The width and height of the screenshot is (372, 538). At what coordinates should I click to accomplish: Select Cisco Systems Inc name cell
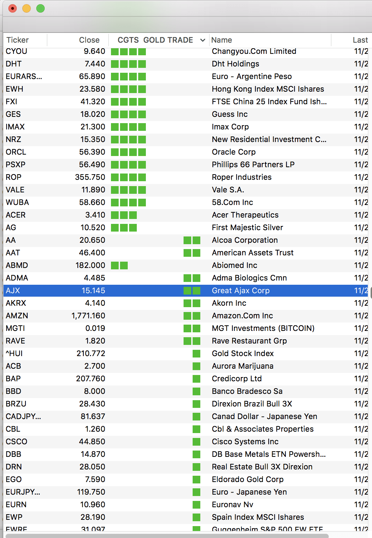245,442
